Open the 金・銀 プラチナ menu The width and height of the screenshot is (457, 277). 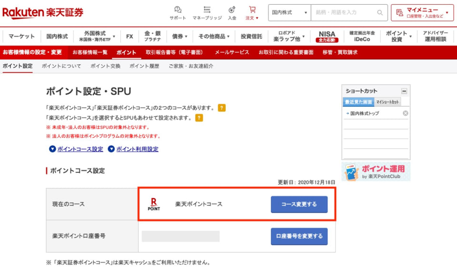(x=152, y=36)
